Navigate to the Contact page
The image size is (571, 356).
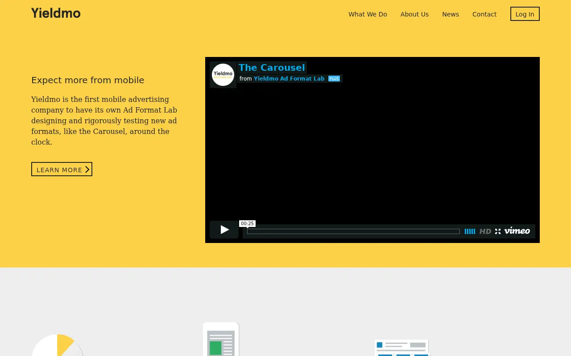(x=484, y=14)
